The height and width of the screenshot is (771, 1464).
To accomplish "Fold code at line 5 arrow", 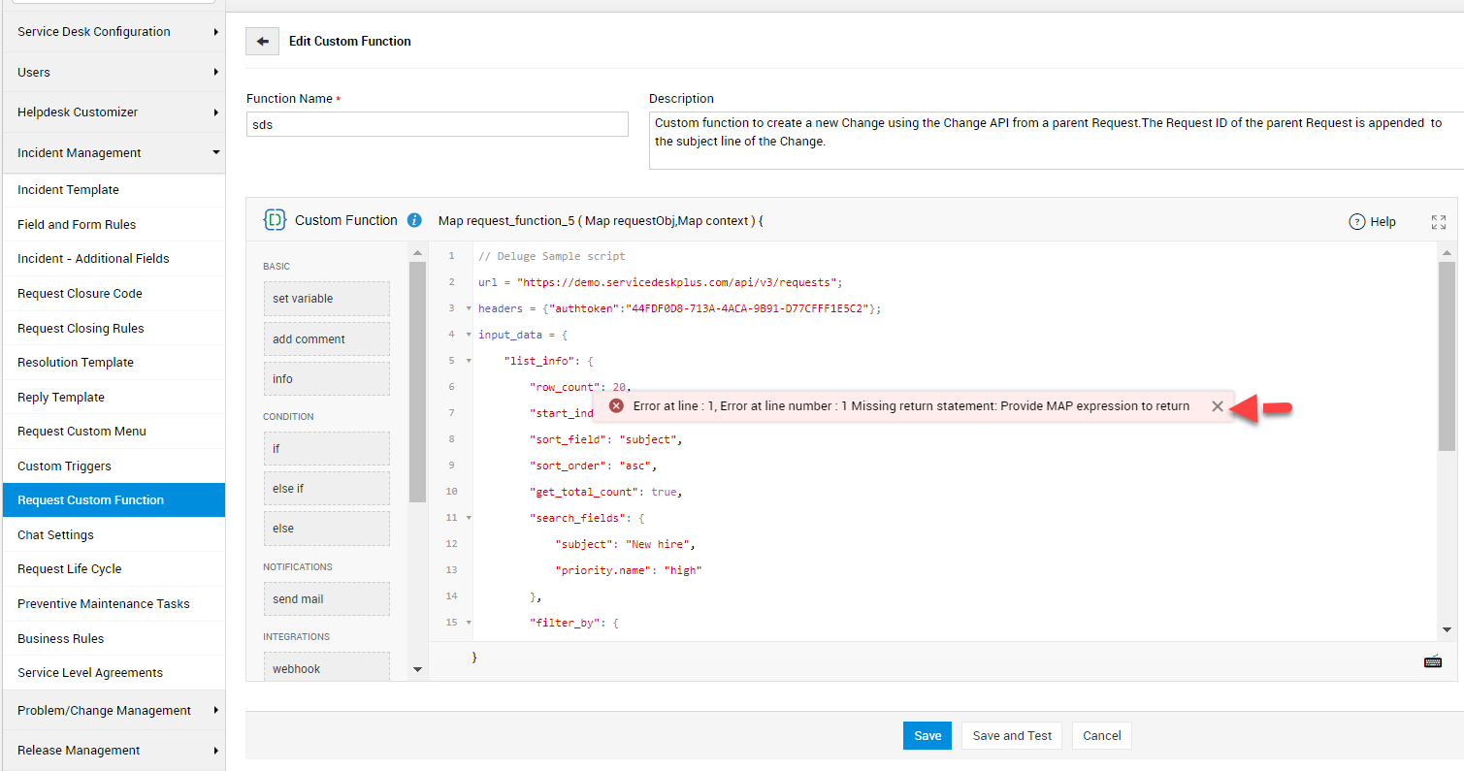I will (x=469, y=361).
